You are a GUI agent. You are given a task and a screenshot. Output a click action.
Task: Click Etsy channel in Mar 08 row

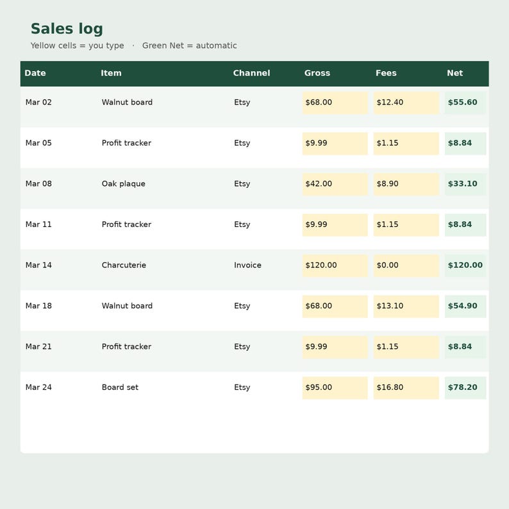[242, 184]
